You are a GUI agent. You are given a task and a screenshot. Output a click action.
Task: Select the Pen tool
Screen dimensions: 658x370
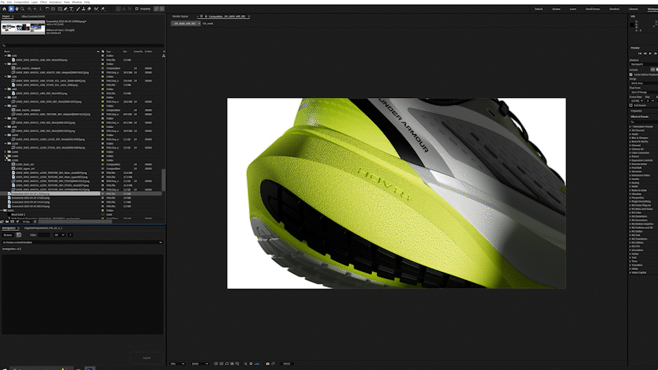[x=66, y=9]
